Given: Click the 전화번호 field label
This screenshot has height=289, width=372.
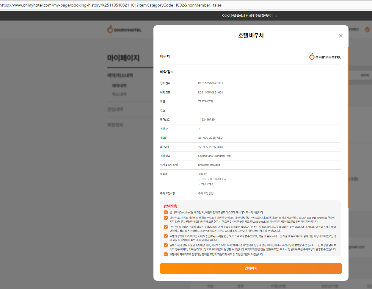Looking at the screenshot, I should pos(165,120).
